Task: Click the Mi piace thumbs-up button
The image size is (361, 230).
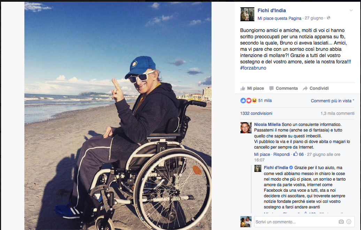Action: pos(252,88)
